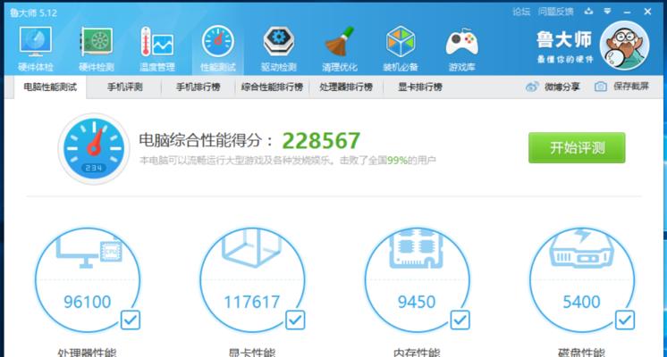The image size is (667, 357).
Task: Click the disk performance circle 5400
Action: (581, 280)
